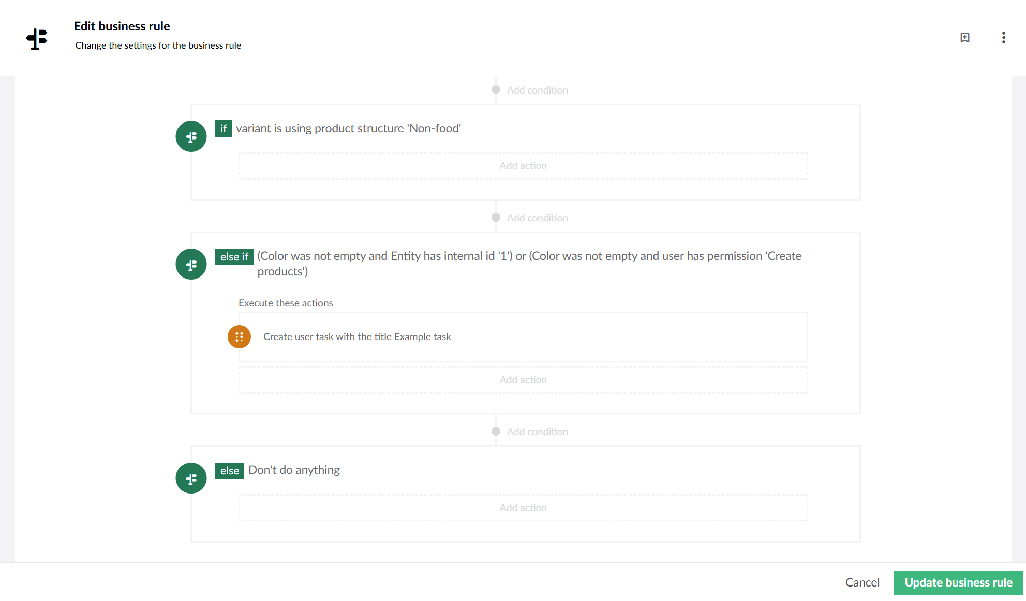1026x601 pixels.
Task: Add condition between if and else if
Action: tap(530, 218)
